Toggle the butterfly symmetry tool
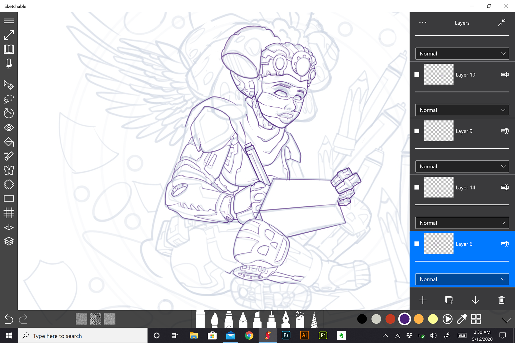 [9, 170]
